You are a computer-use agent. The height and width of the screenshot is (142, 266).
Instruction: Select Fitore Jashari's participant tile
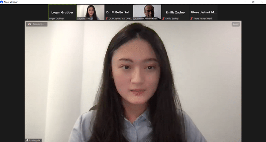(203, 12)
